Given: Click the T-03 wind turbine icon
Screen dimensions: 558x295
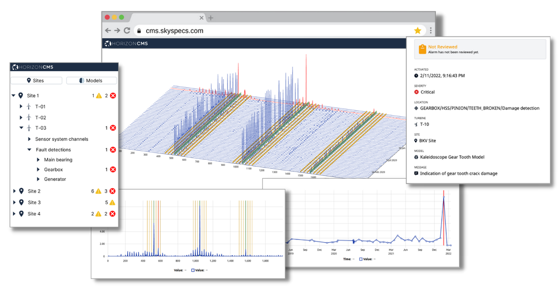Looking at the screenshot, I should point(29,128).
